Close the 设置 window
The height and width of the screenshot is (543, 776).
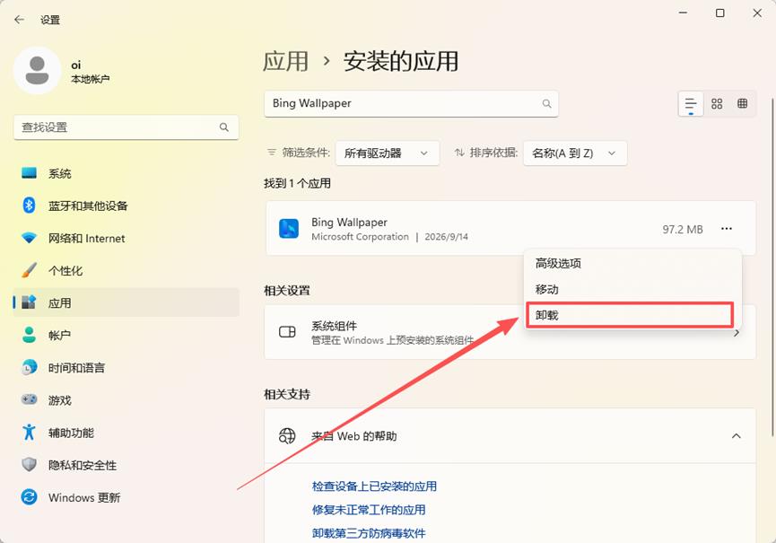click(x=758, y=13)
